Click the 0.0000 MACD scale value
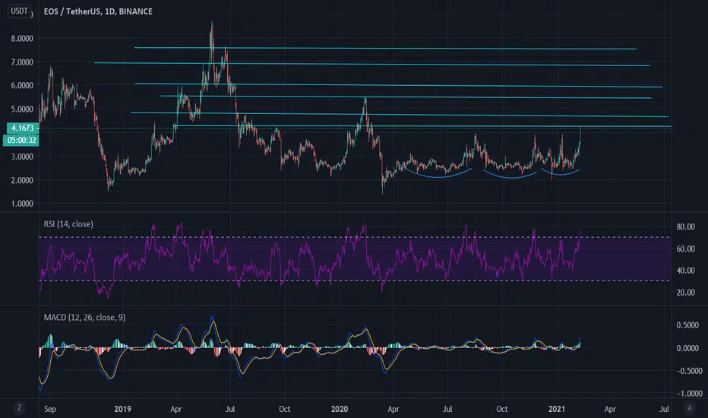Screen dimensions: 708x418 687,348
